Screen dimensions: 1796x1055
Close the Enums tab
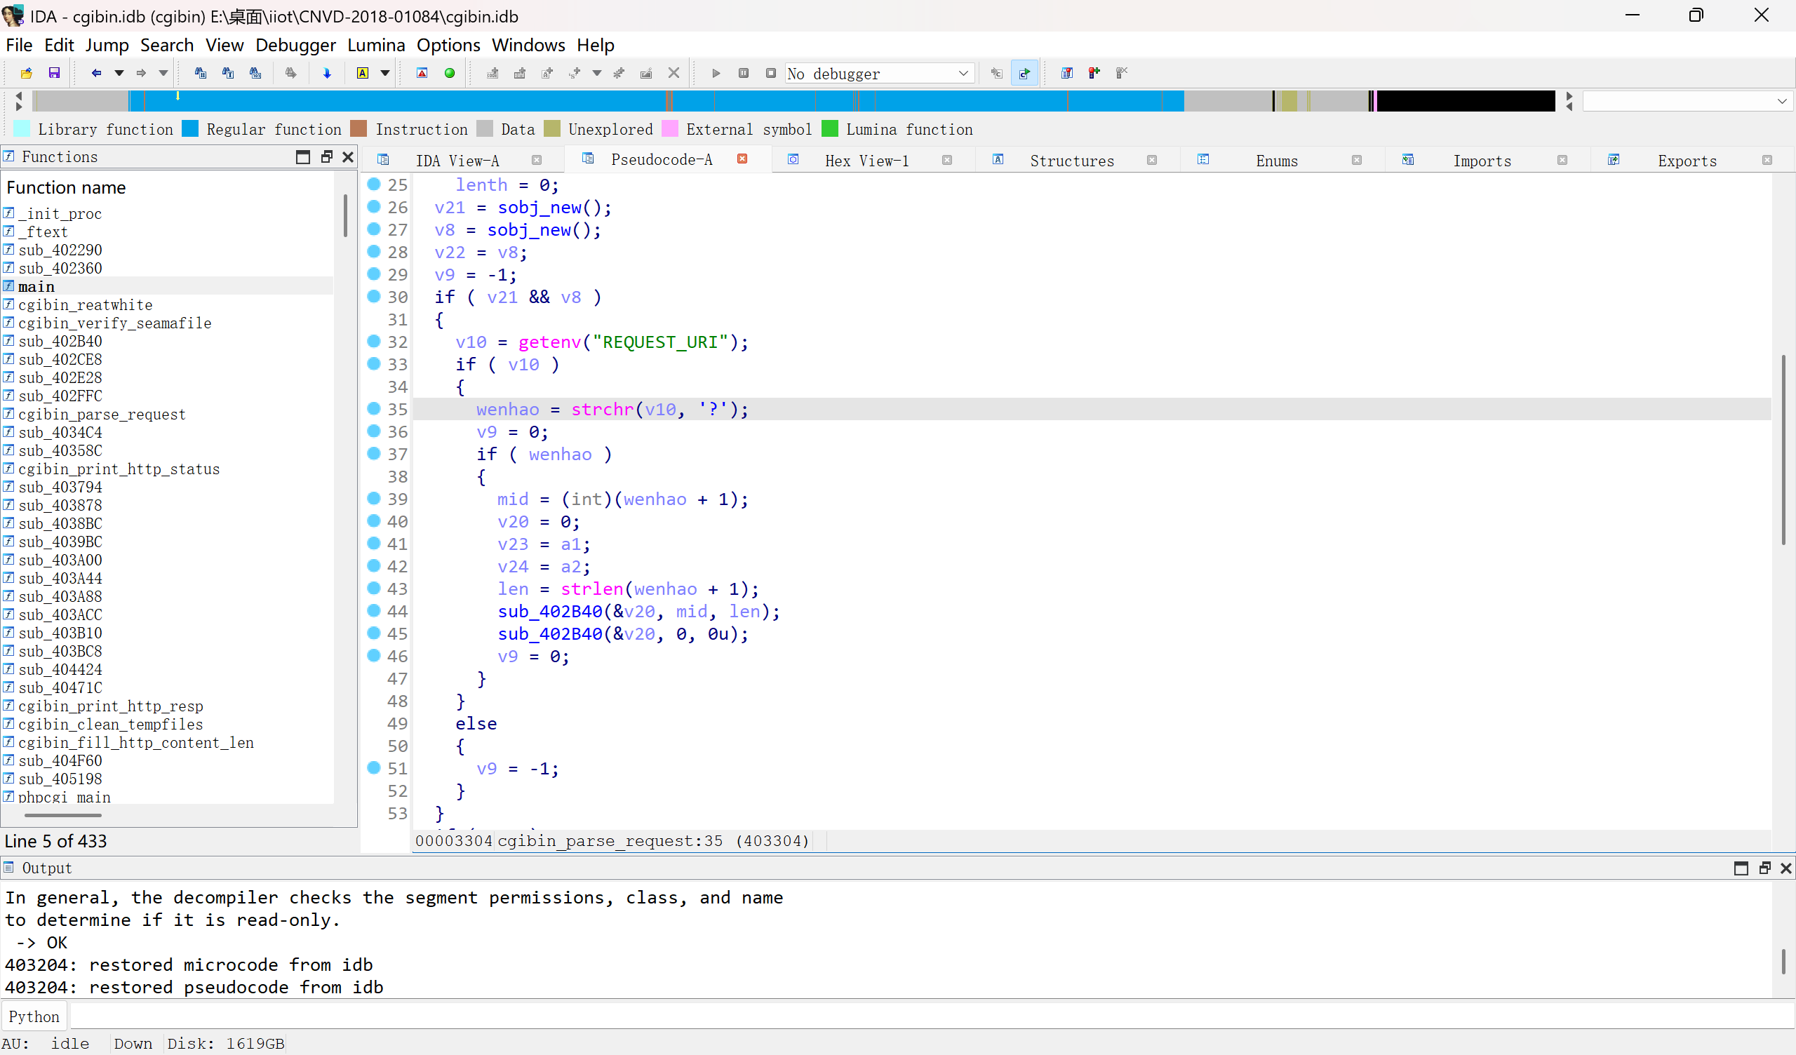(x=1356, y=161)
